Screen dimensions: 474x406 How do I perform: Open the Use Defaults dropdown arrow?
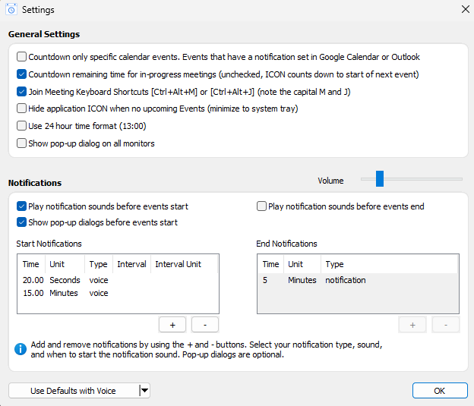tap(144, 391)
